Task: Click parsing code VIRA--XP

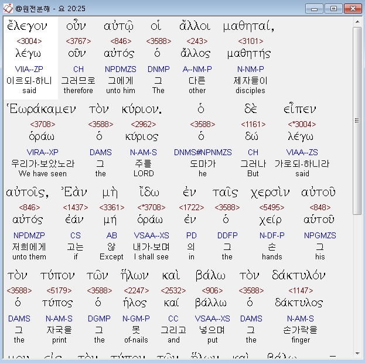Action: tap(42, 152)
